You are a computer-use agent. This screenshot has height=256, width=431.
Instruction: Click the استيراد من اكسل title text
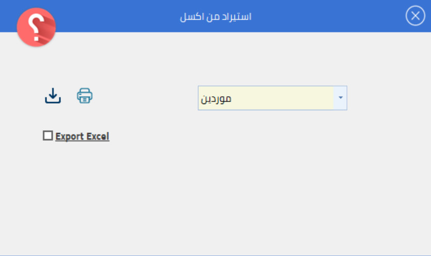215,16
